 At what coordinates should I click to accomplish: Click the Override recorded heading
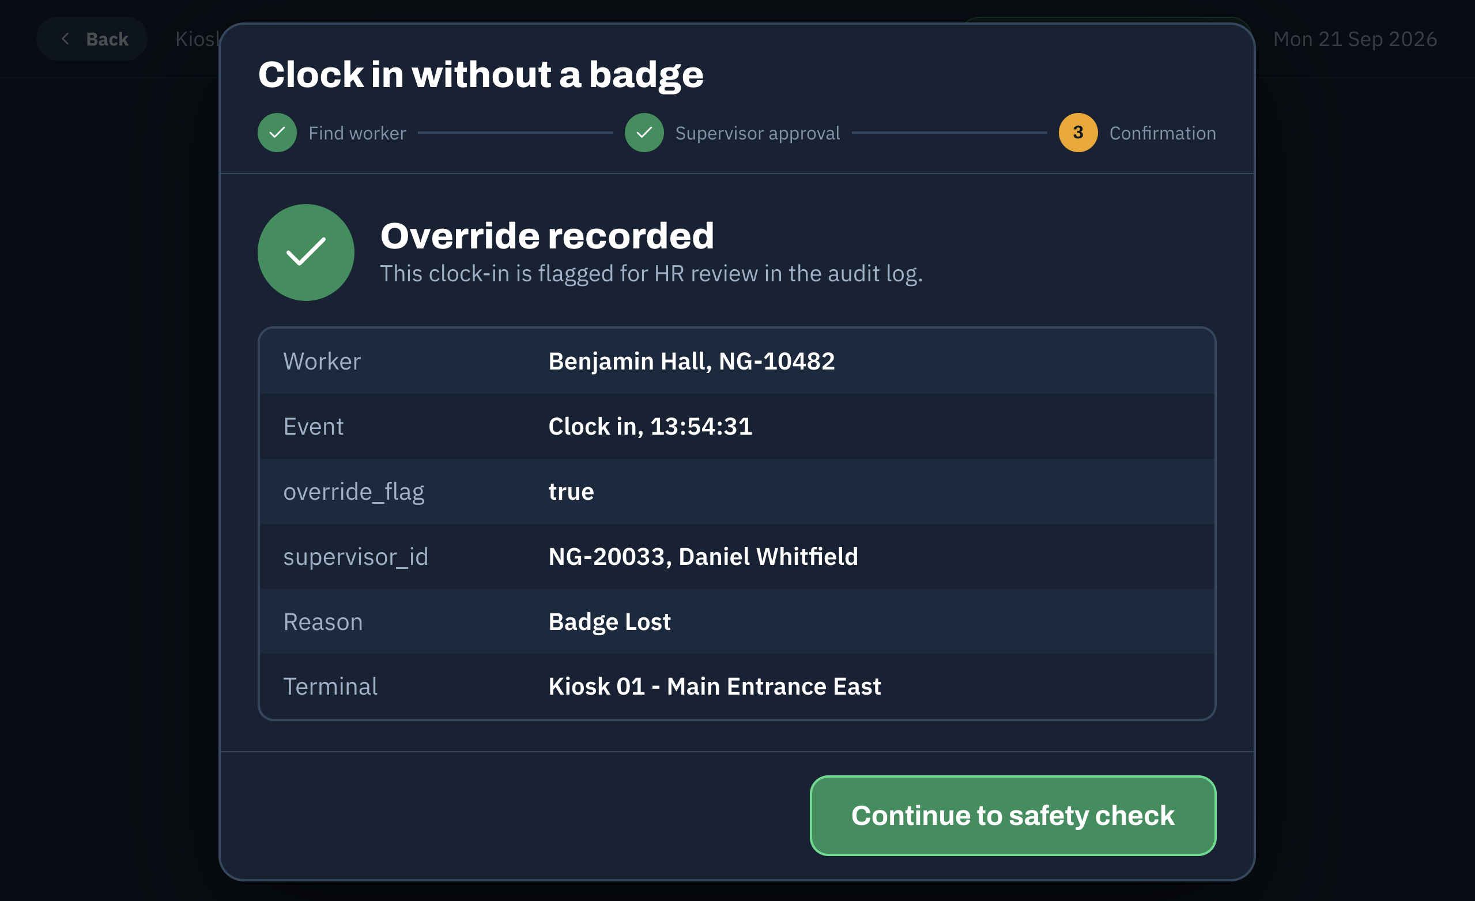(547, 235)
